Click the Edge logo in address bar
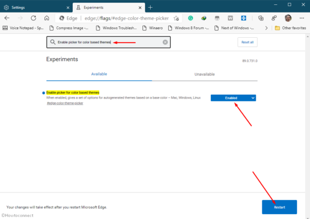The height and width of the screenshot is (219, 310). [x=62, y=18]
